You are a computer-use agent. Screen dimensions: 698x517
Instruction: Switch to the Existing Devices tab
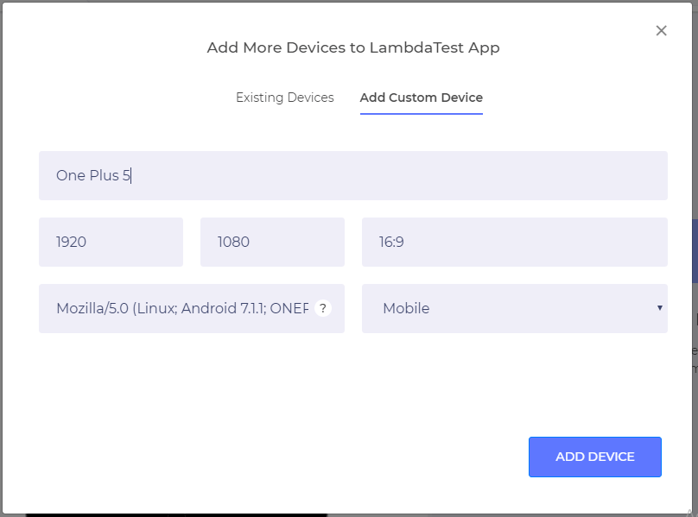click(285, 98)
